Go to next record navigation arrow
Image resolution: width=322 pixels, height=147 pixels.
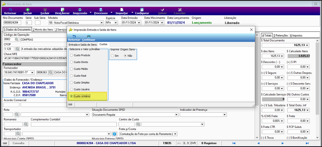[283, 143]
